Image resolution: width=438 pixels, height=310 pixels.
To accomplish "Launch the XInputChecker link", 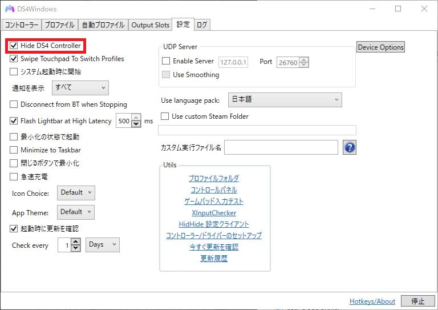I will pyautogui.click(x=214, y=213).
